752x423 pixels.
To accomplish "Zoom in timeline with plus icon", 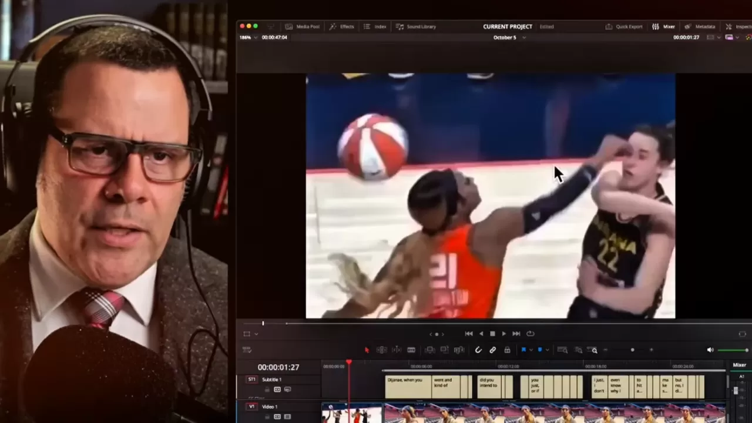I will (x=651, y=350).
